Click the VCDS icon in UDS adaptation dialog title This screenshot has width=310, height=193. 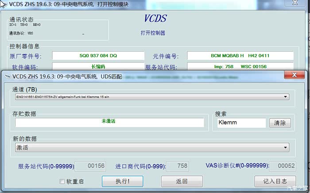[8, 76]
